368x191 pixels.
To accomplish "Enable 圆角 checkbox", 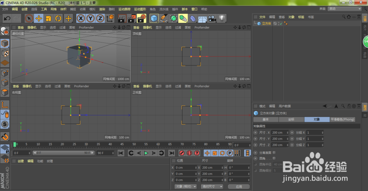I will tap(274, 158).
